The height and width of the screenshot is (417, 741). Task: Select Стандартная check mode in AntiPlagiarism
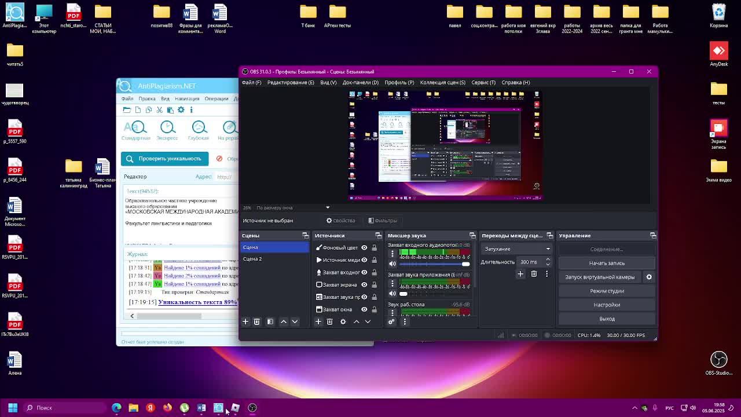pos(136,130)
